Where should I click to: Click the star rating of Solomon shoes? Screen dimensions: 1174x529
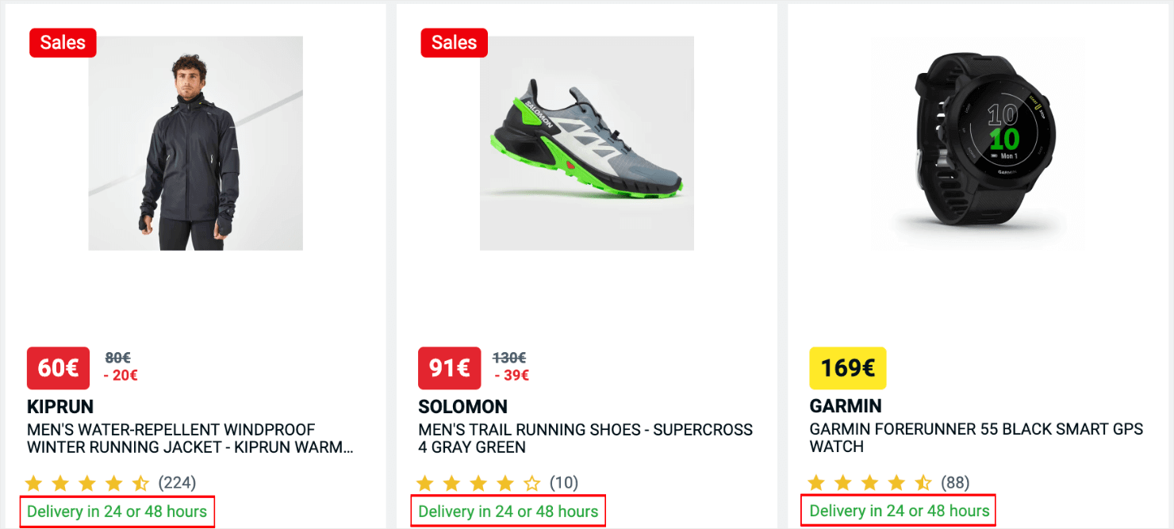478,483
